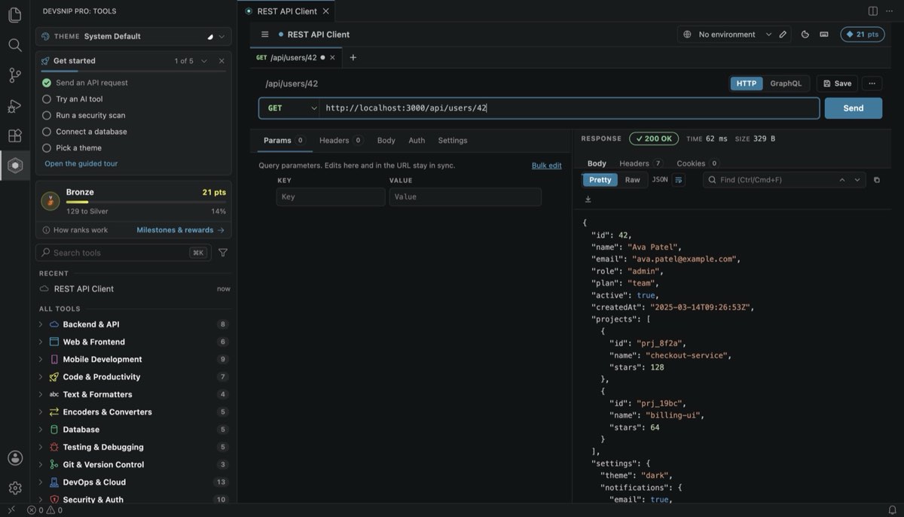Copy the response body with the copy icon
Image resolution: width=904 pixels, height=517 pixels.
pos(876,180)
